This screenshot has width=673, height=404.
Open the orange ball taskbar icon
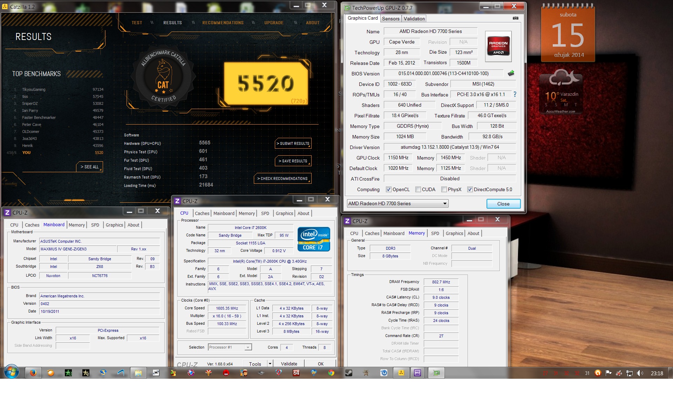[51, 373]
